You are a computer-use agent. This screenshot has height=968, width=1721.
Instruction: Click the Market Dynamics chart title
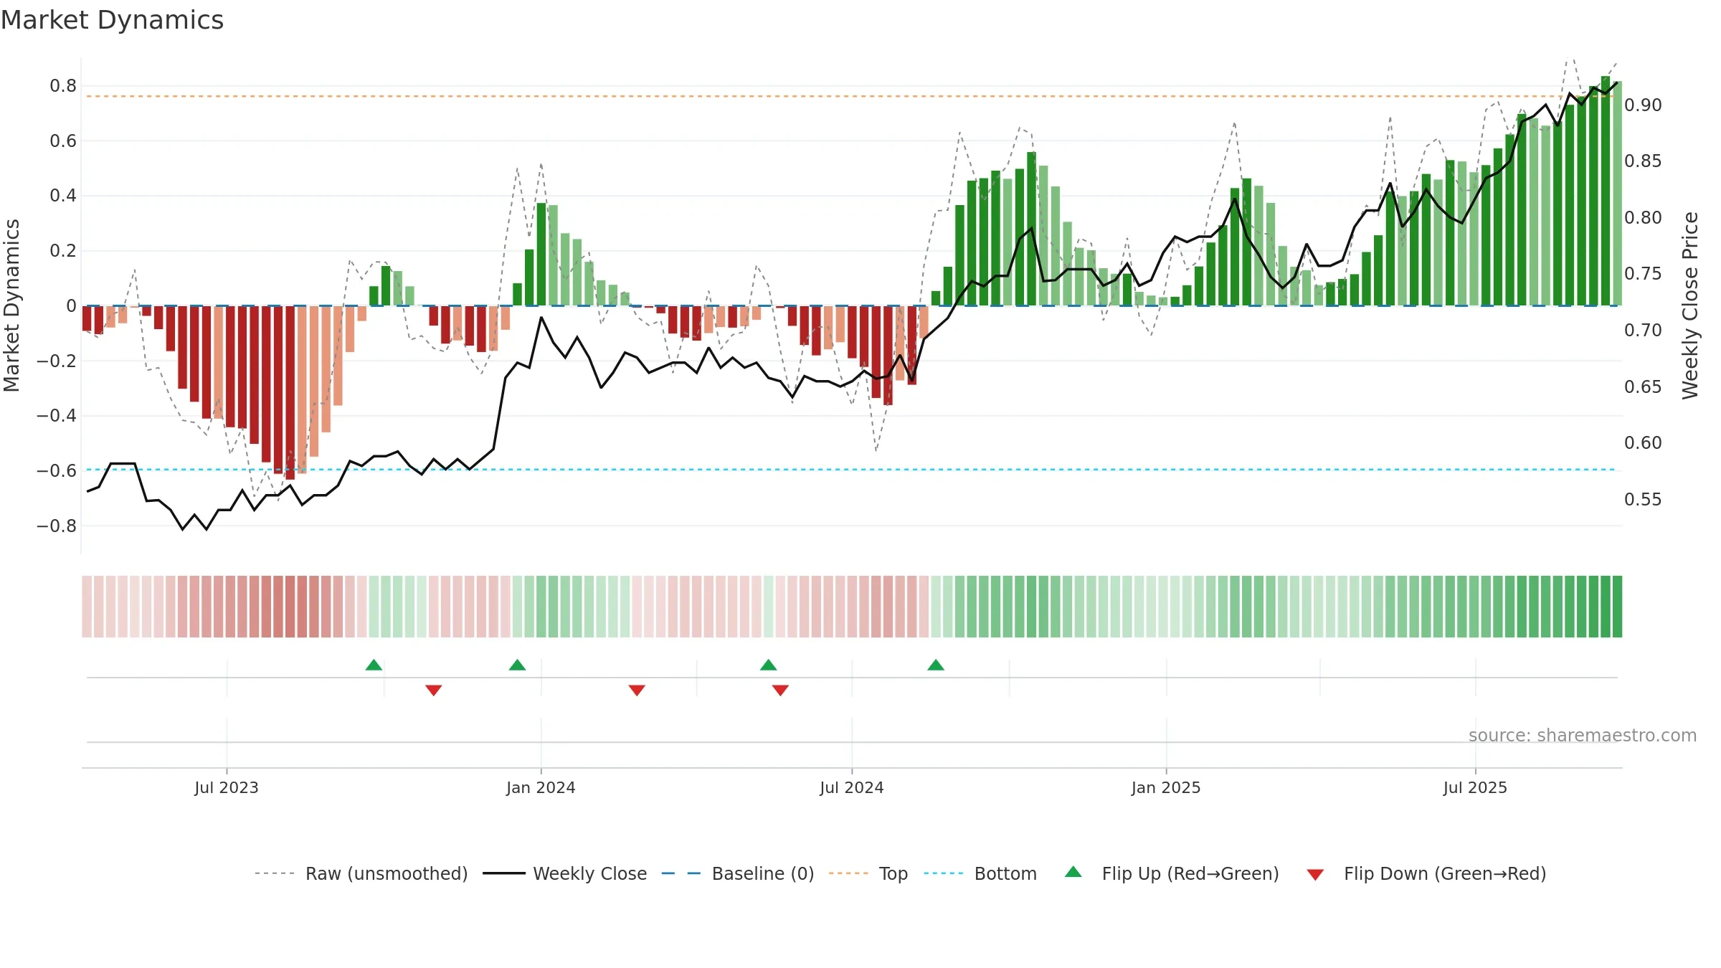112,20
